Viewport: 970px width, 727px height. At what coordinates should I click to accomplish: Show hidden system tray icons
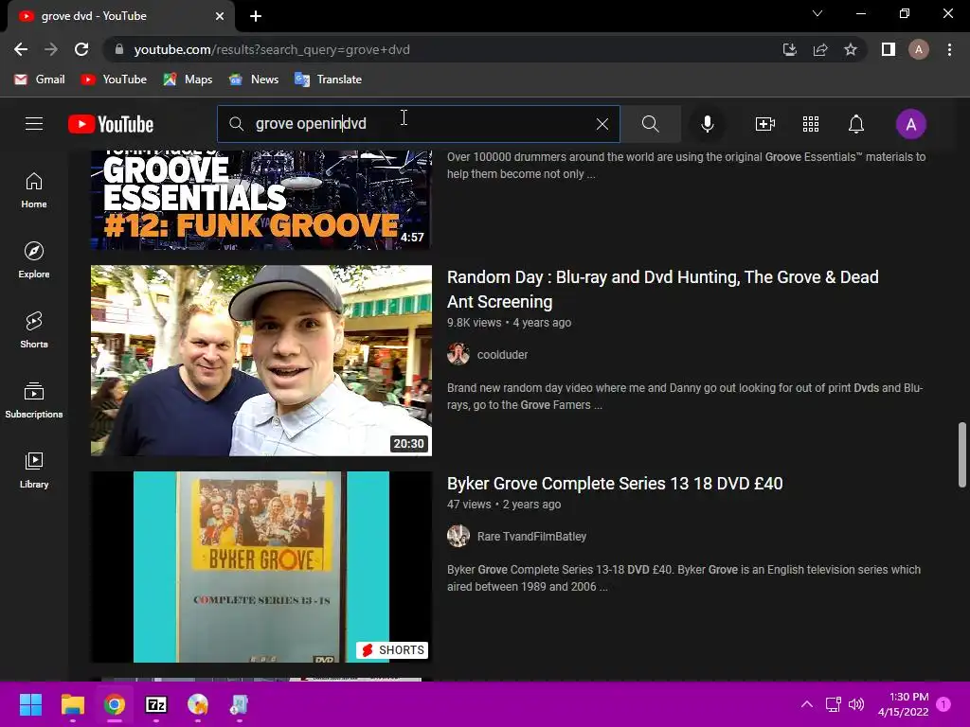click(x=807, y=704)
